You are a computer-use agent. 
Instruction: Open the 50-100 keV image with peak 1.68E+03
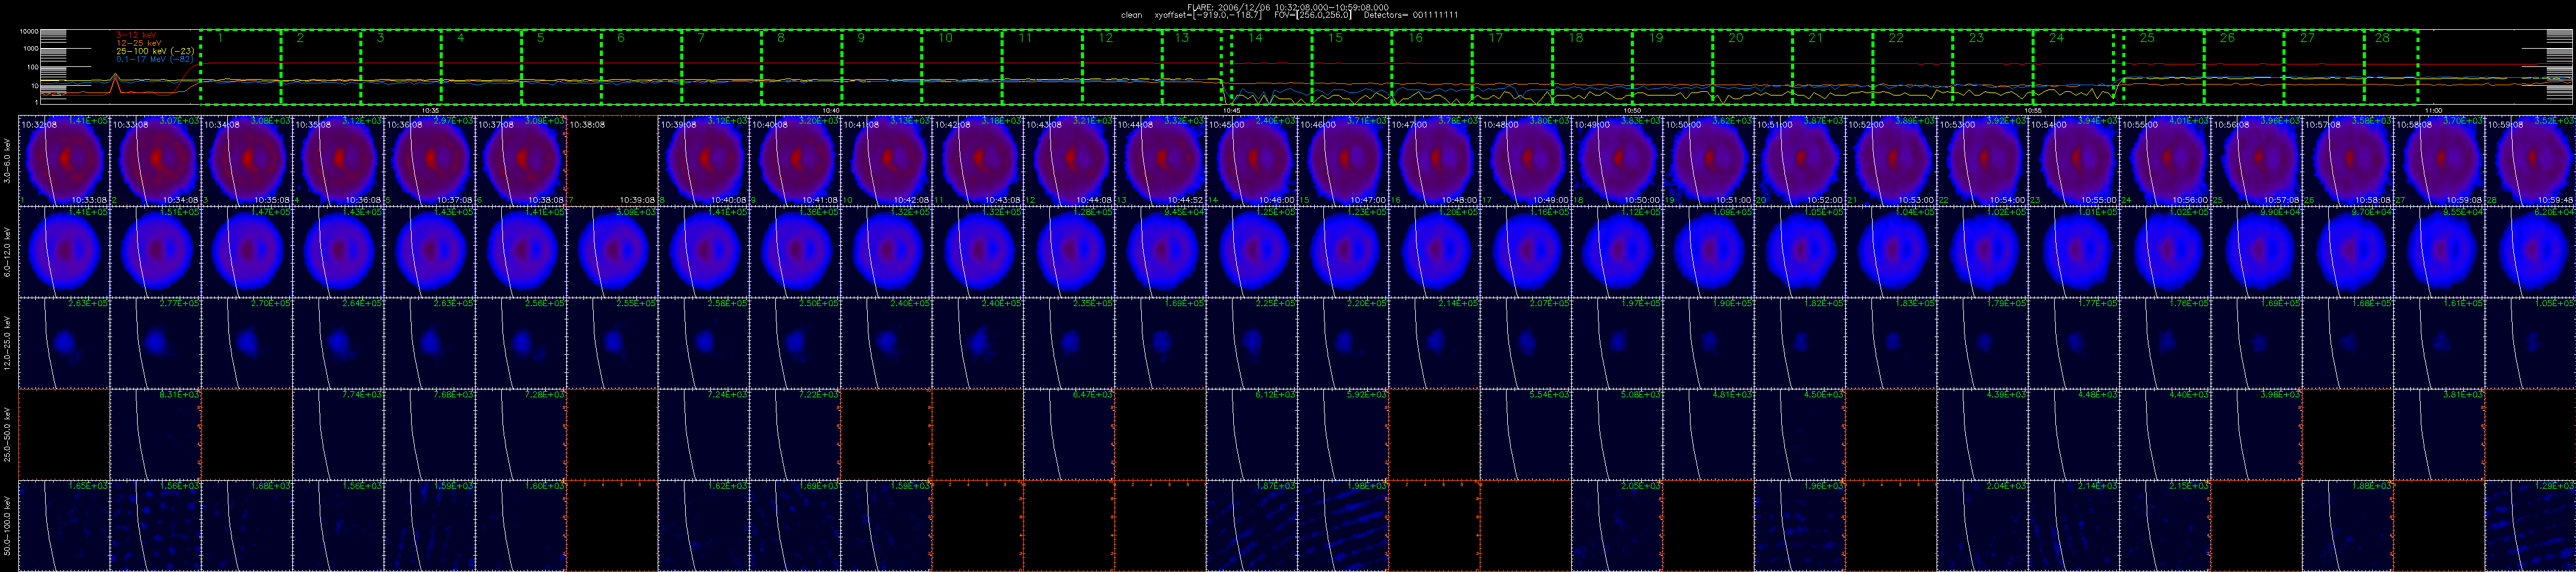(247, 526)
